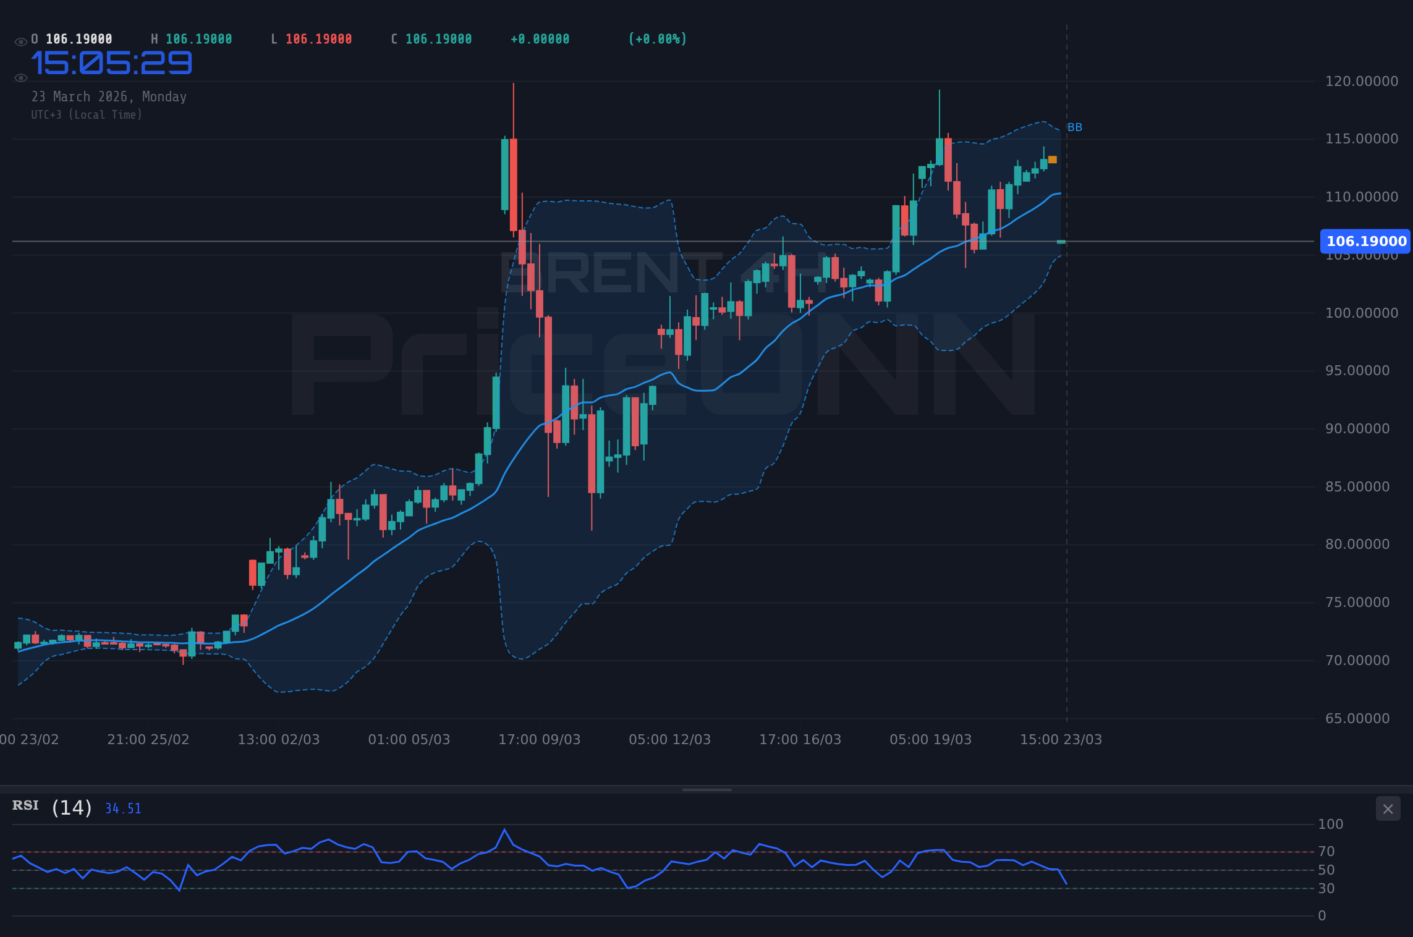Click the BB indicator label on the chart
This screenshot has height=937, width=1413.
[1074, 128]
